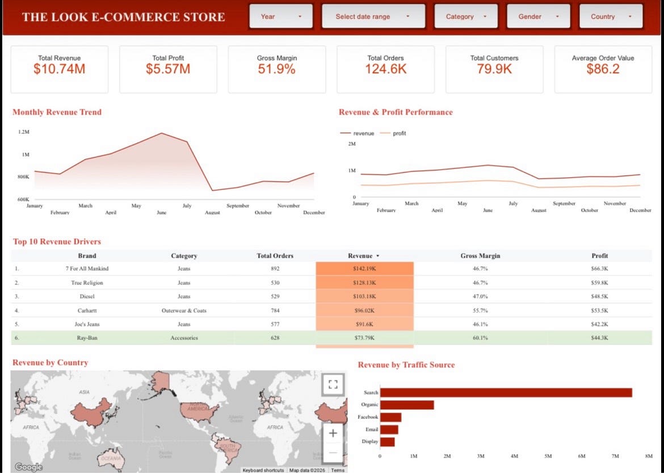Select the Search traffic source bar

tap(506, 392)
